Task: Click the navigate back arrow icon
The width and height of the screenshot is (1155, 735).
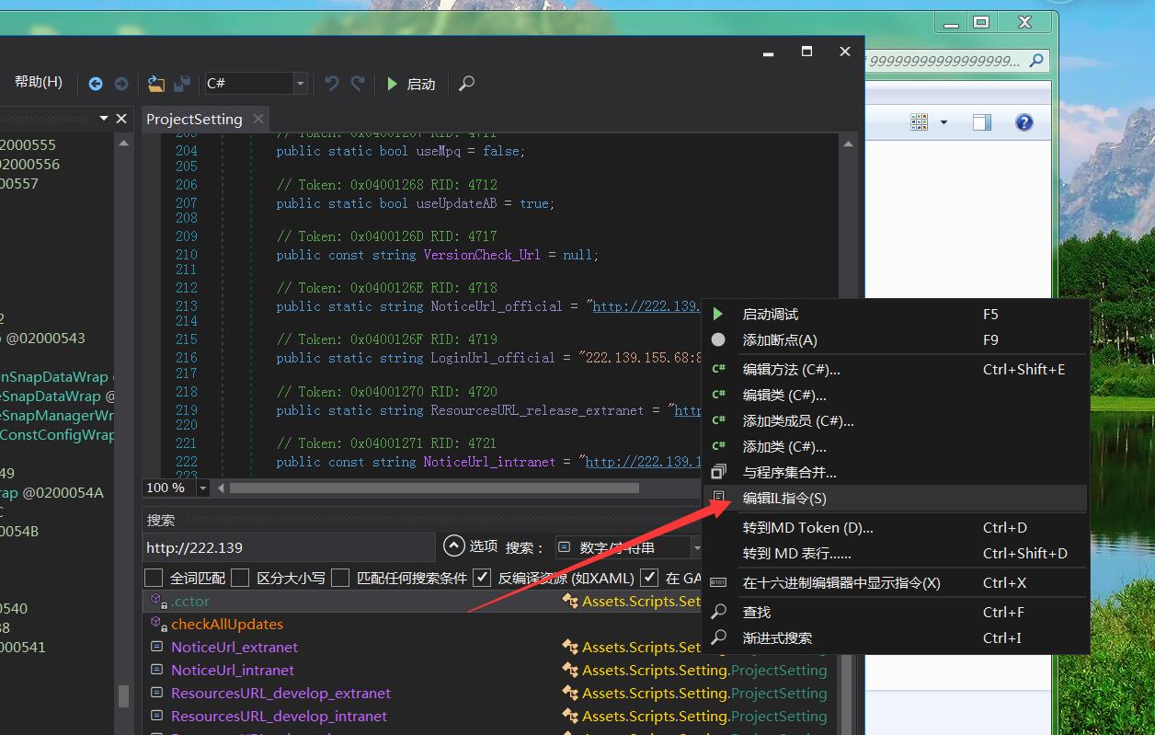Action: click(x=96, y=84)
